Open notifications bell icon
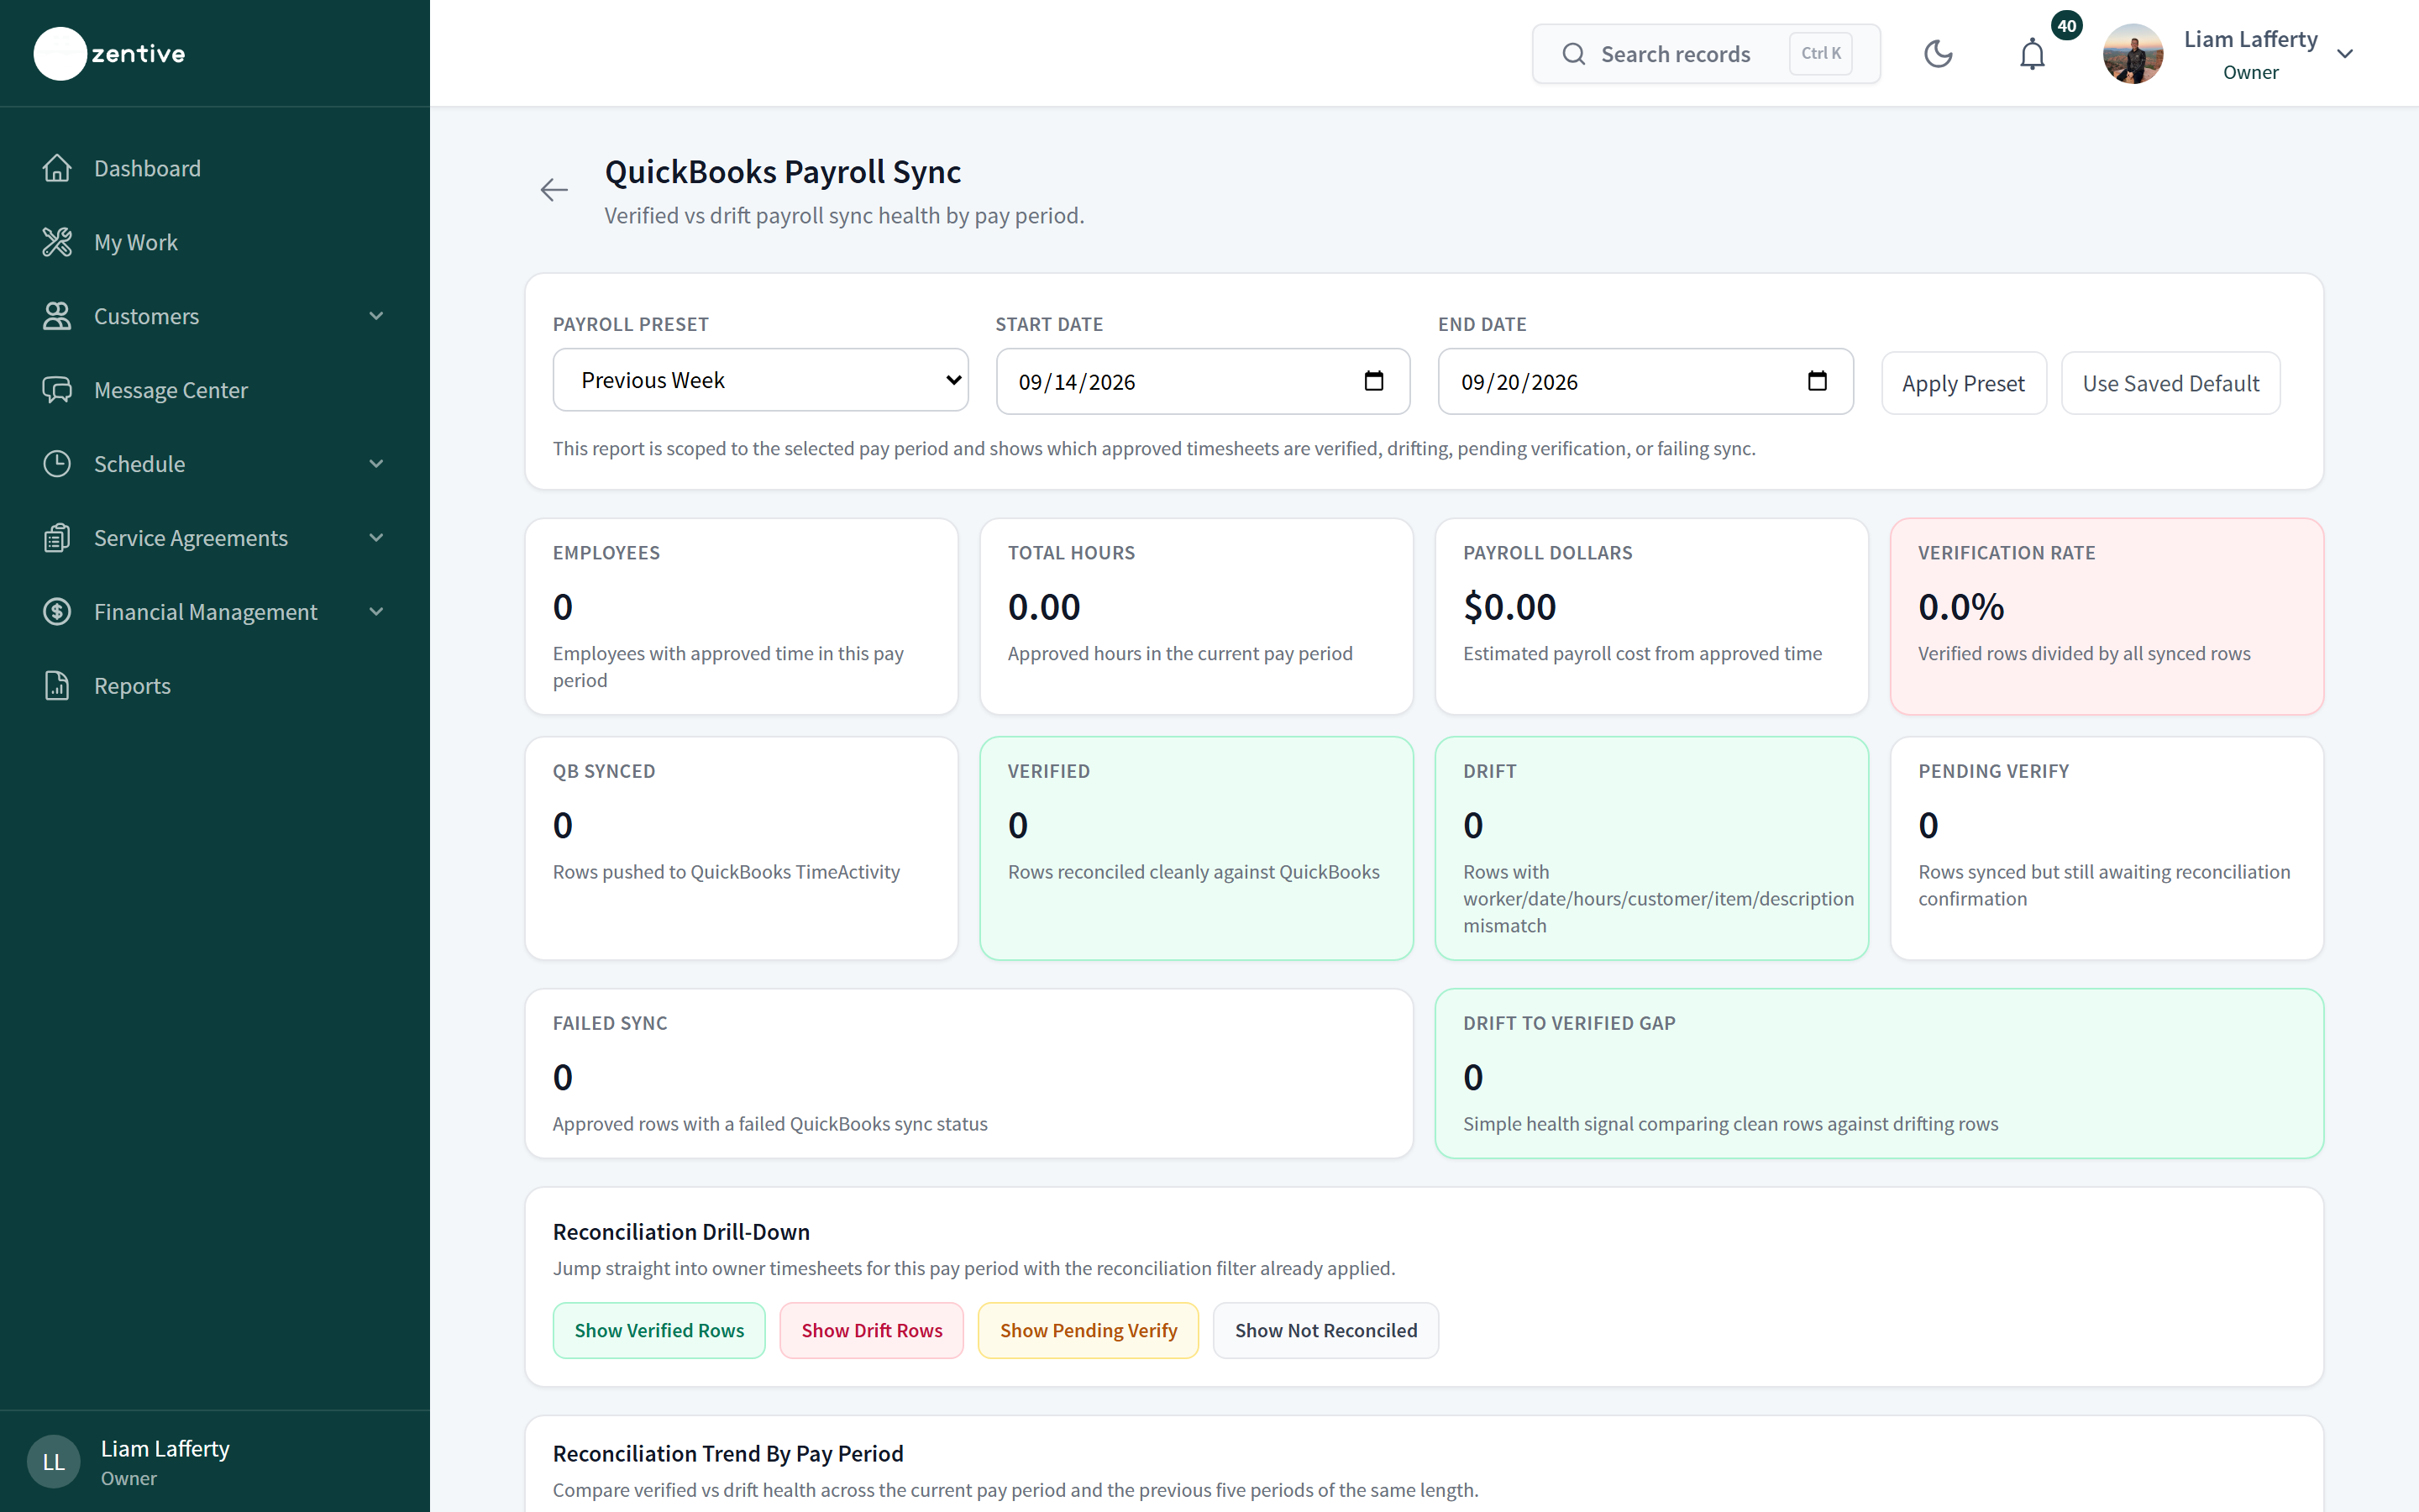This screenshot has height=1512, width=2419. (2032, 54)
